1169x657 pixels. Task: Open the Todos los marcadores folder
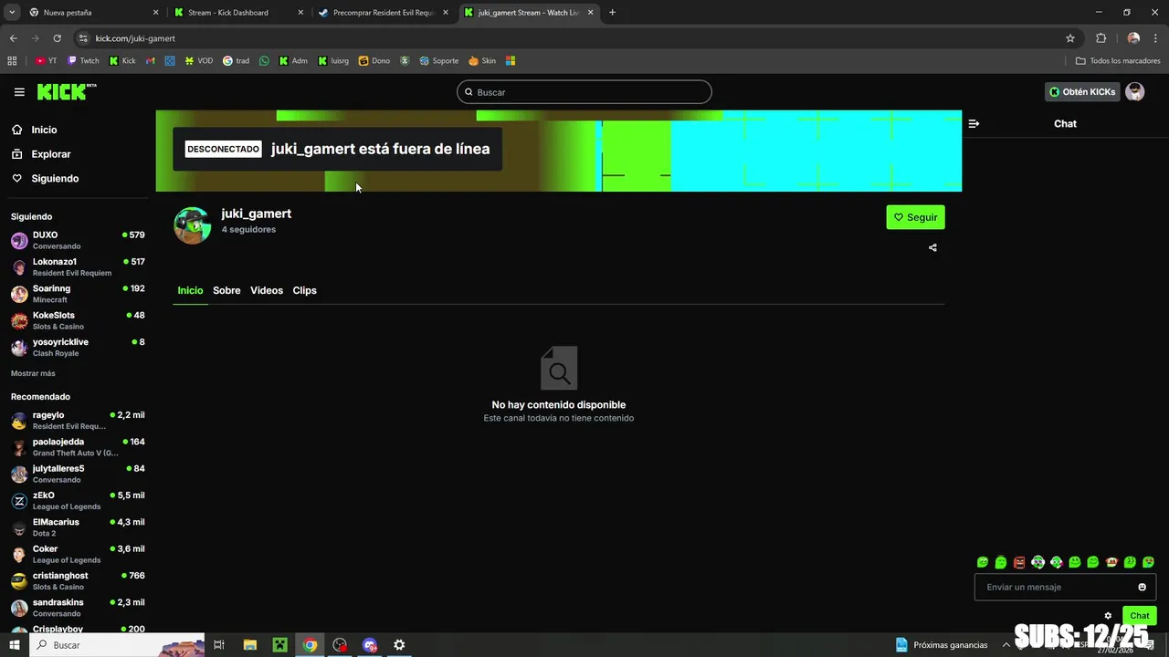[x=1118, y=61]
